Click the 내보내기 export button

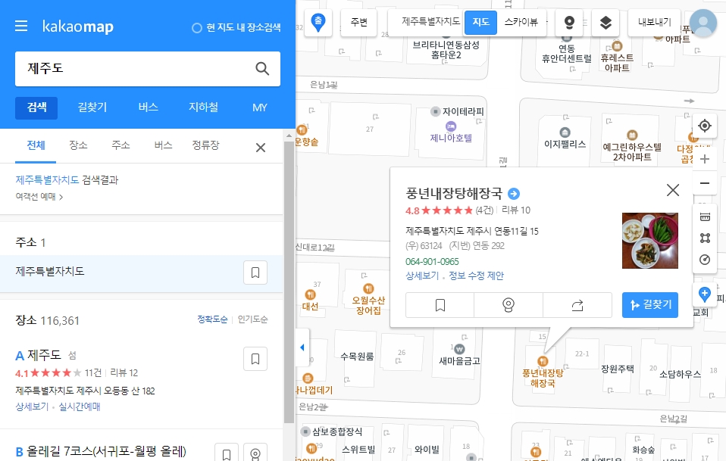click(654, 22)
